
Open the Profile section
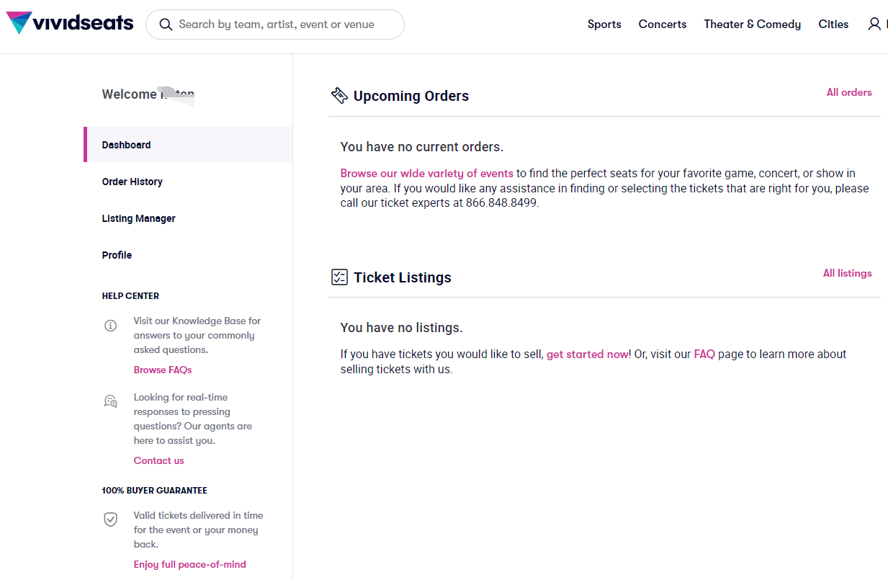coord(117,255)
